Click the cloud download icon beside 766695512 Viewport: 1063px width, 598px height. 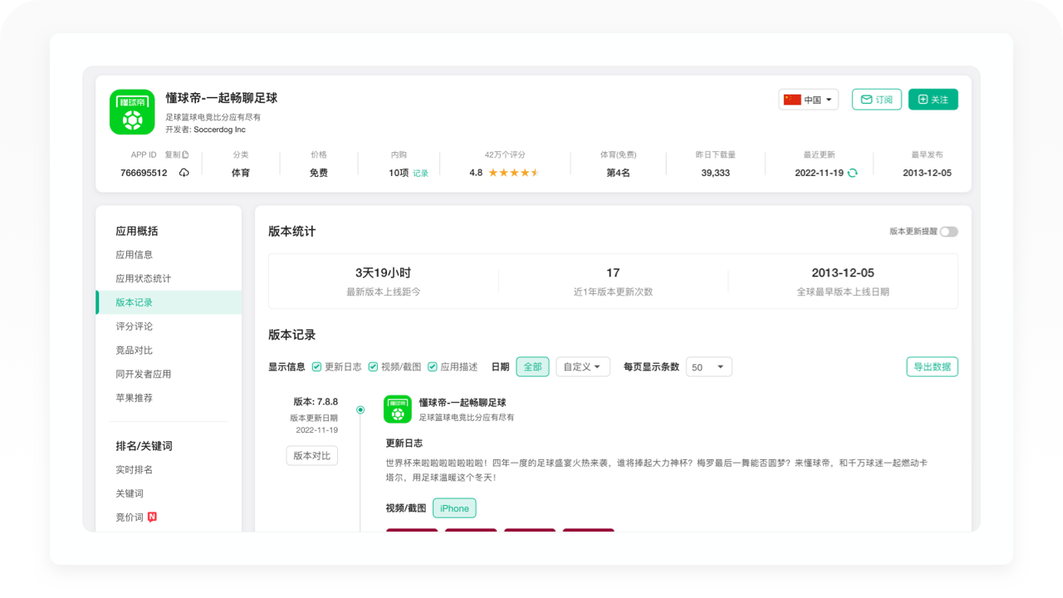184,173
